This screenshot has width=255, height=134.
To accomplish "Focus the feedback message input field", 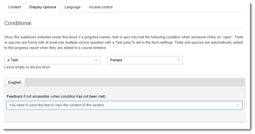I will pos(120,105).
